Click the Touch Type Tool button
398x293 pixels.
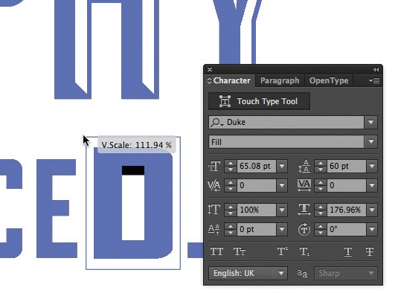point(259,101)
